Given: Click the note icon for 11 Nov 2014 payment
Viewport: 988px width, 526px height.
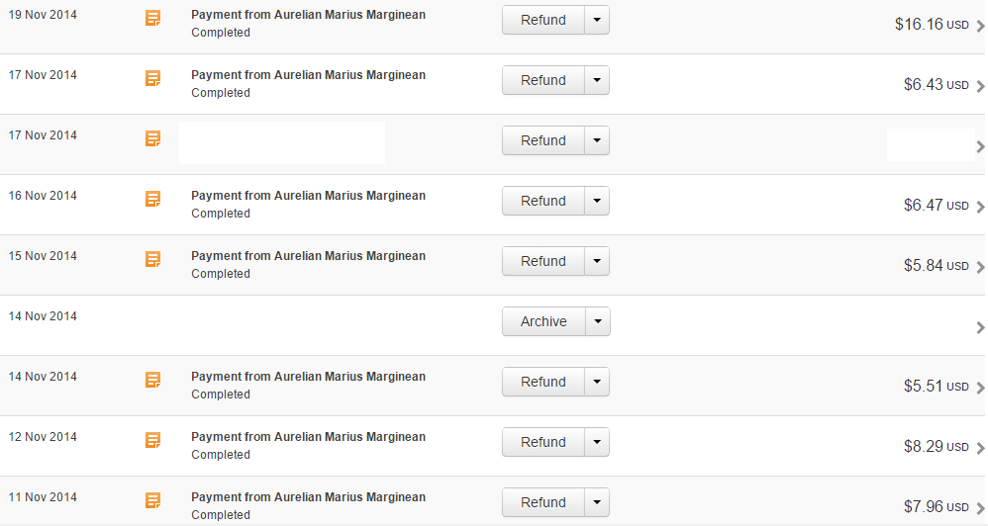Looking at the screenshot, I should 153,501.
